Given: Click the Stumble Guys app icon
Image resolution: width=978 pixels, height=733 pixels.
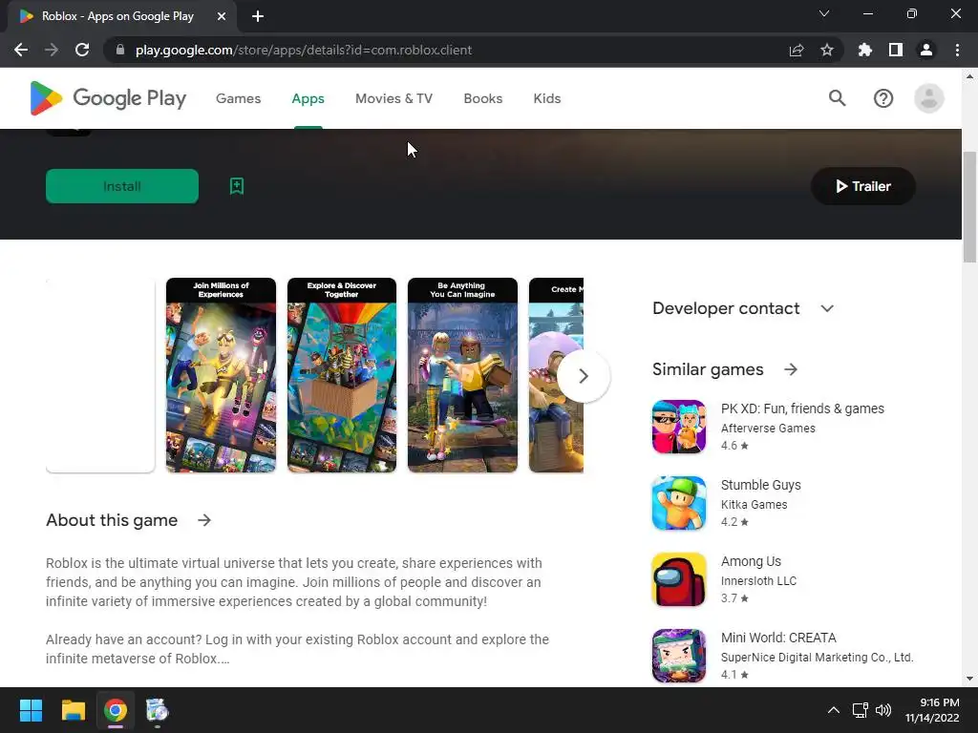Looking at the screenshot, I should pos(679,503).
